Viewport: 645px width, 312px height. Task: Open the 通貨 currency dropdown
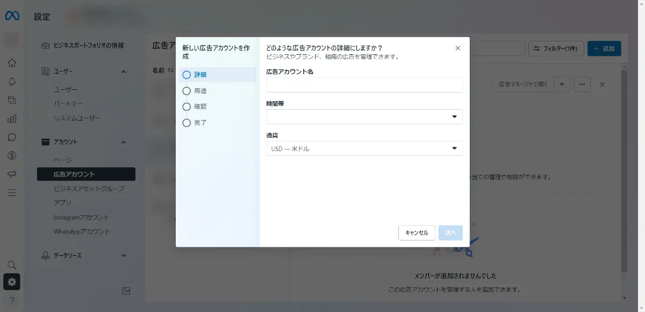[364, 148]
